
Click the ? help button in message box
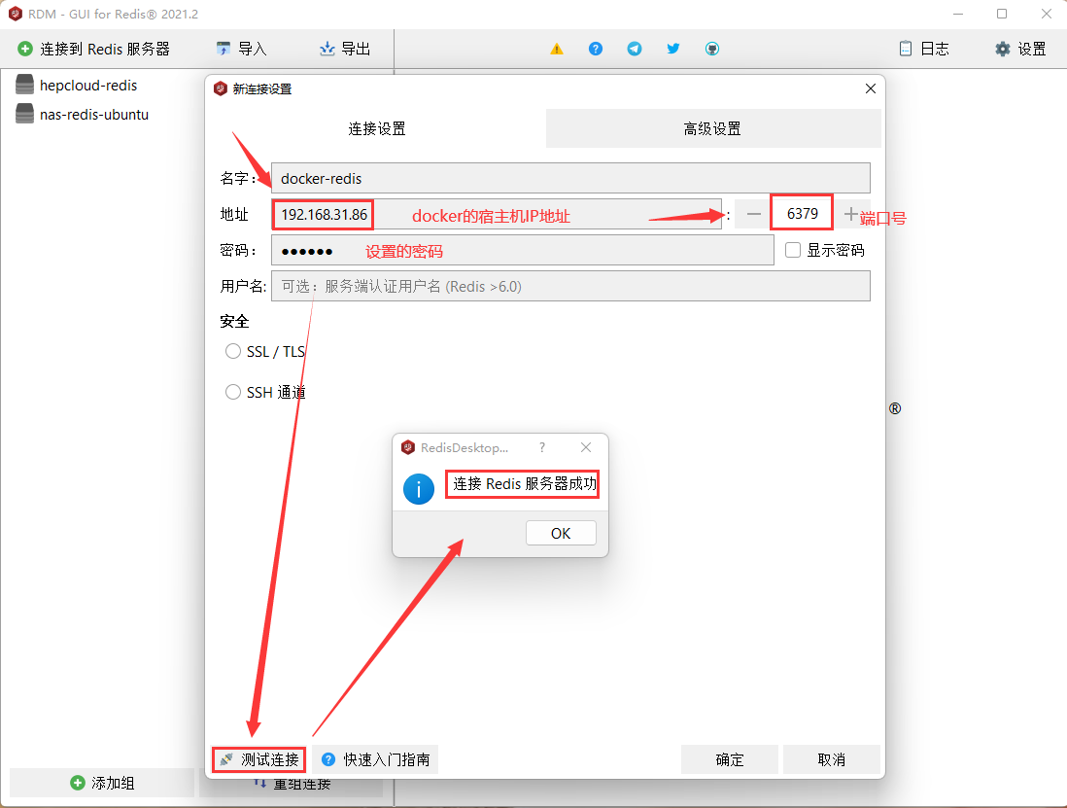(x=541, y=447)
